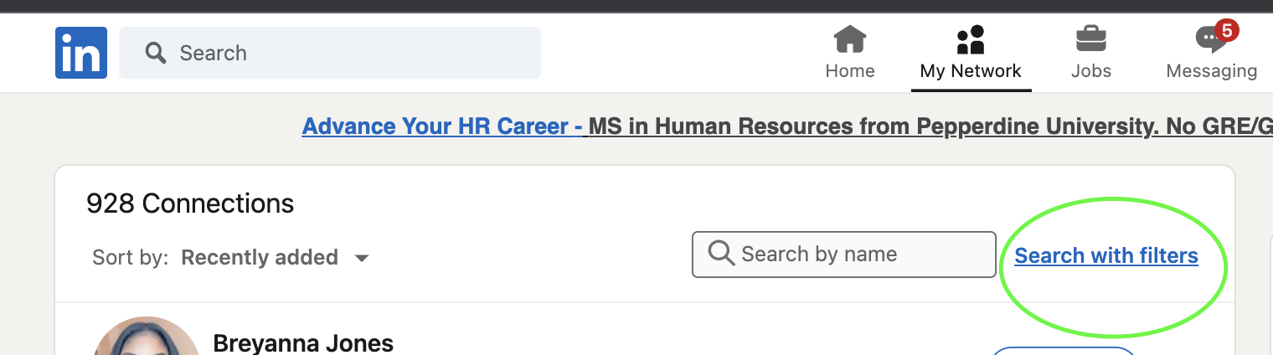Select the My Network text label

click(x=971, y=71)
